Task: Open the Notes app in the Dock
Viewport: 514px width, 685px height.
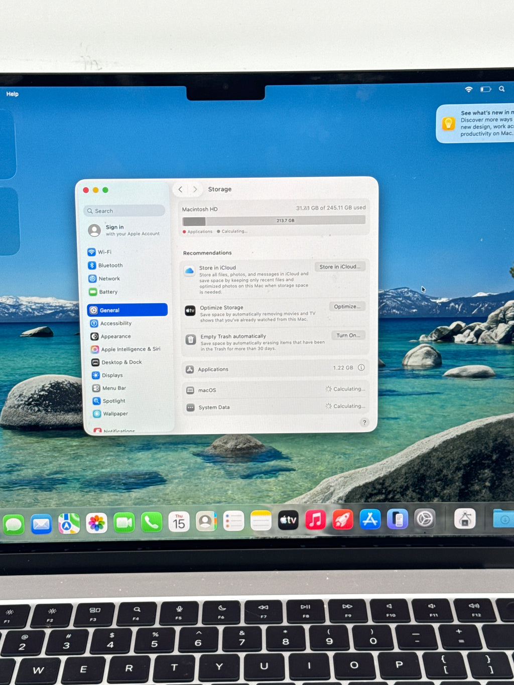Action: pos(261,521)
